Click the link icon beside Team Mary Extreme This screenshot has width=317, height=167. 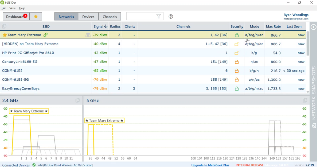tap(46, 35)
